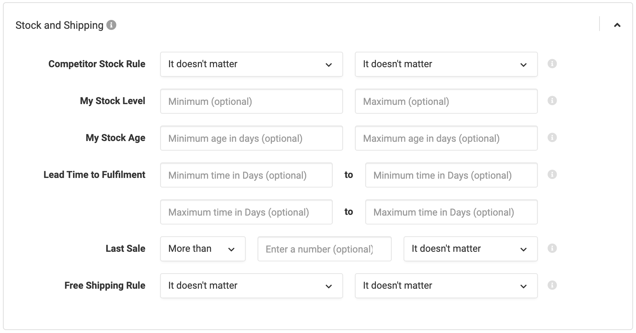This screenshot has width=636, height=333.
Task: Open Last Sale 'It doesn't matter' dropdown
Action: click(x=470, y=249)
